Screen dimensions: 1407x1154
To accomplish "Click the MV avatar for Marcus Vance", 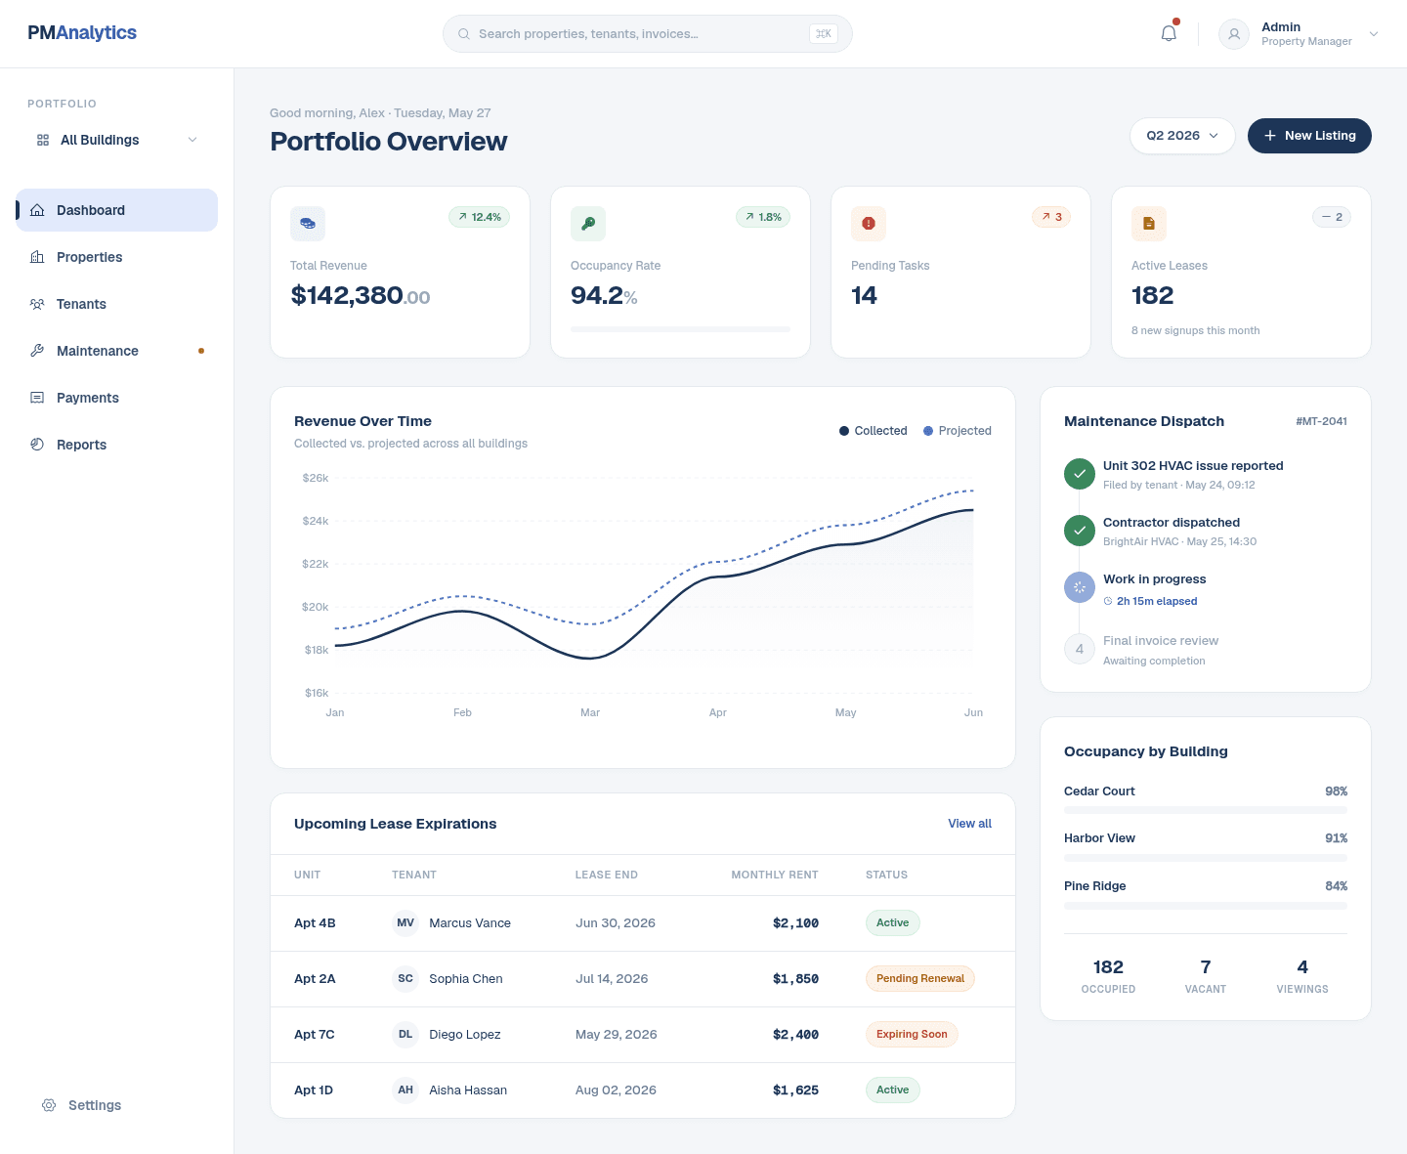I will [x=405, y=923].
